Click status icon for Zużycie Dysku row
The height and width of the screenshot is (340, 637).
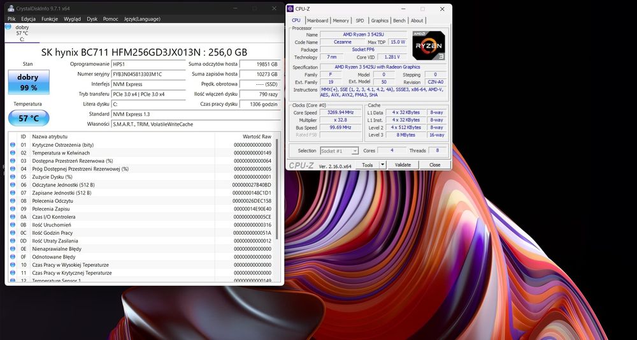pyautogui.click(x=13, y=177)
